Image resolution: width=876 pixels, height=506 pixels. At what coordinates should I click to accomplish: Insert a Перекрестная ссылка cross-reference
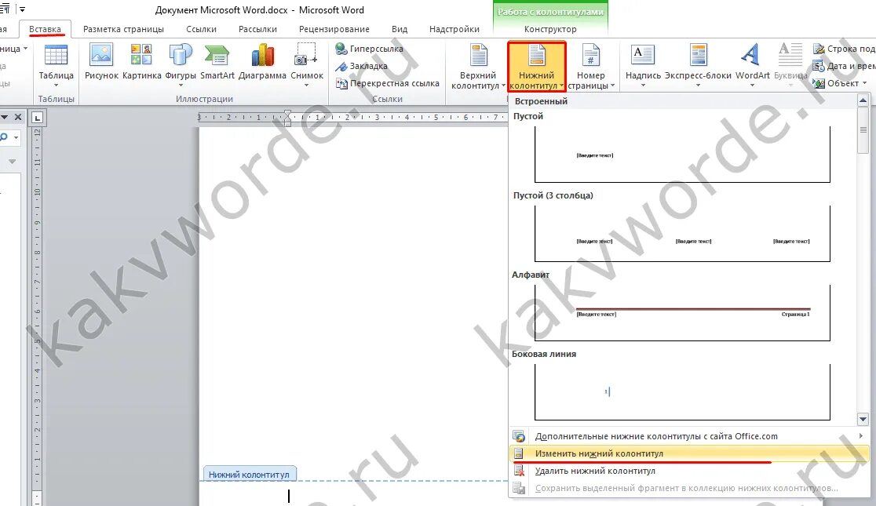(387, 84)
